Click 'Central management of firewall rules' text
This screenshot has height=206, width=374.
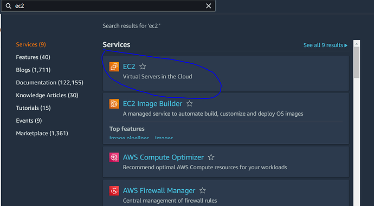(x=170, y=201)
